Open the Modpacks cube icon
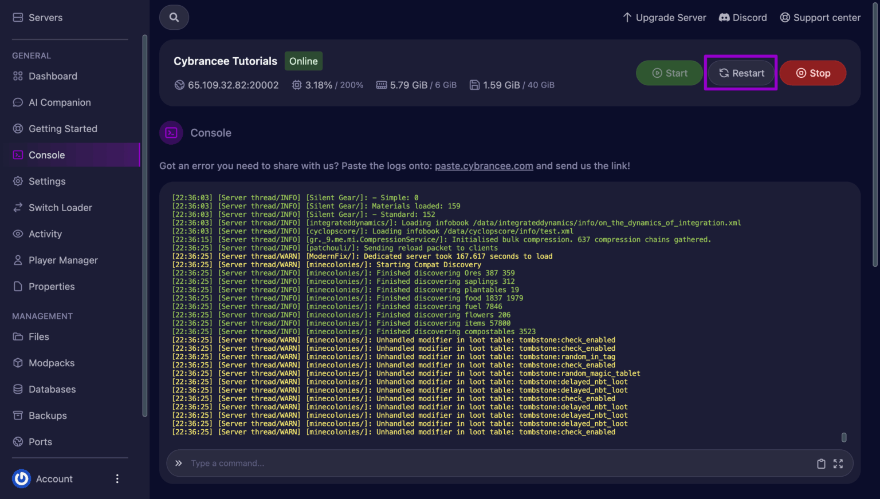 18,363
